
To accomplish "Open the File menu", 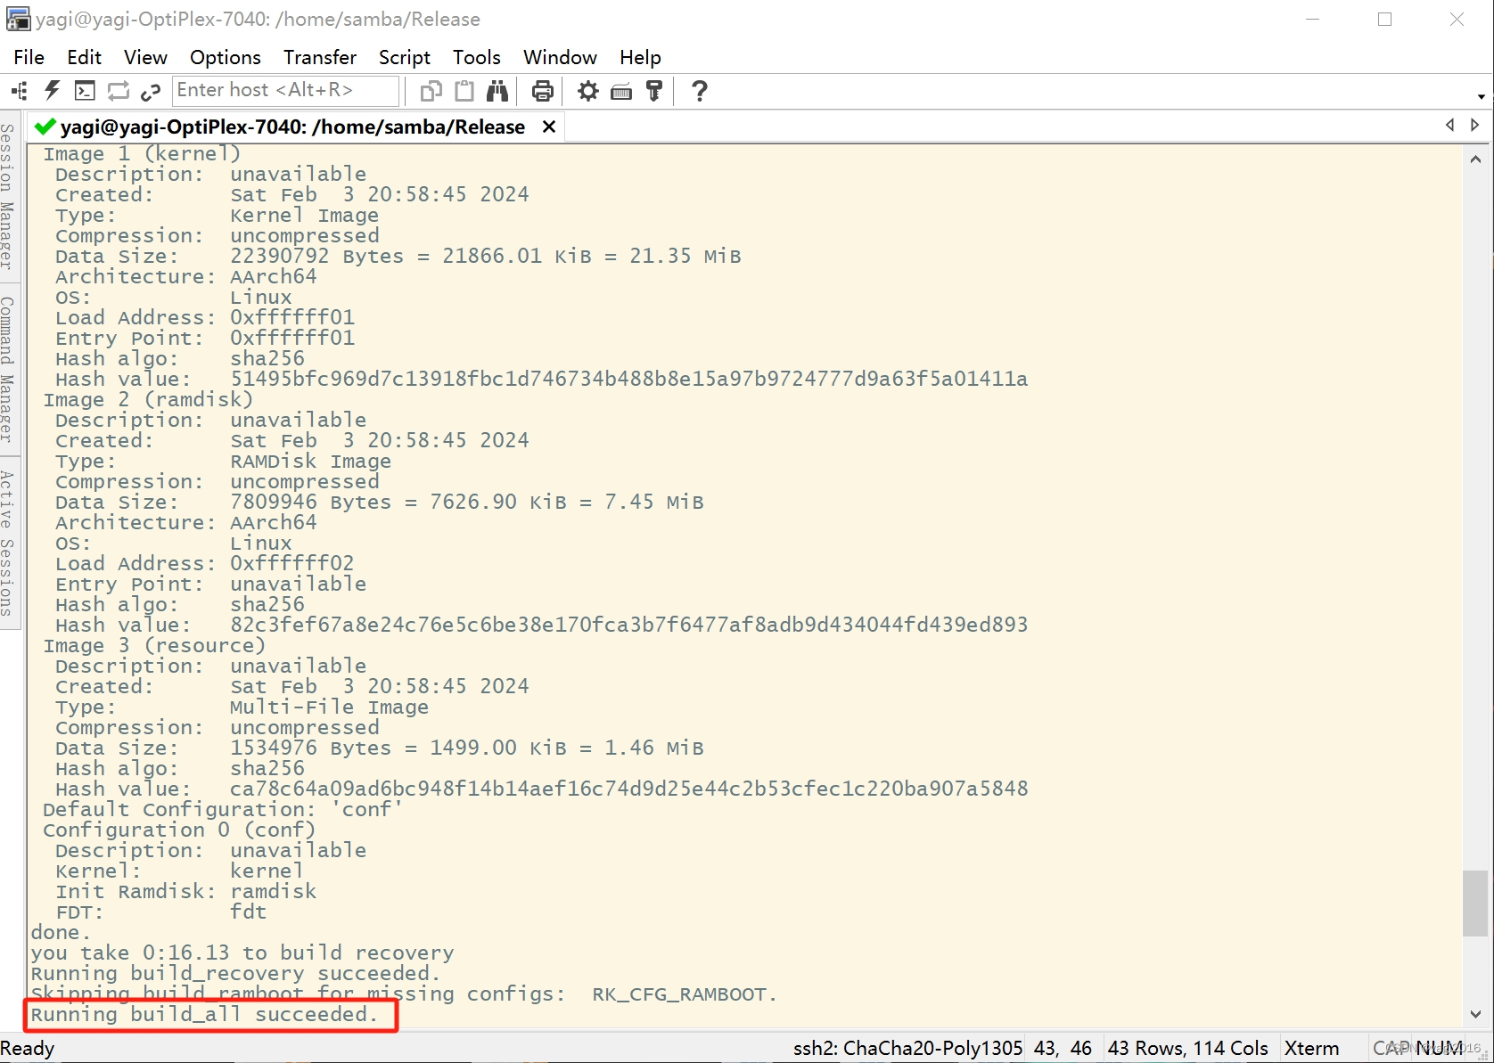I will 29,57.
